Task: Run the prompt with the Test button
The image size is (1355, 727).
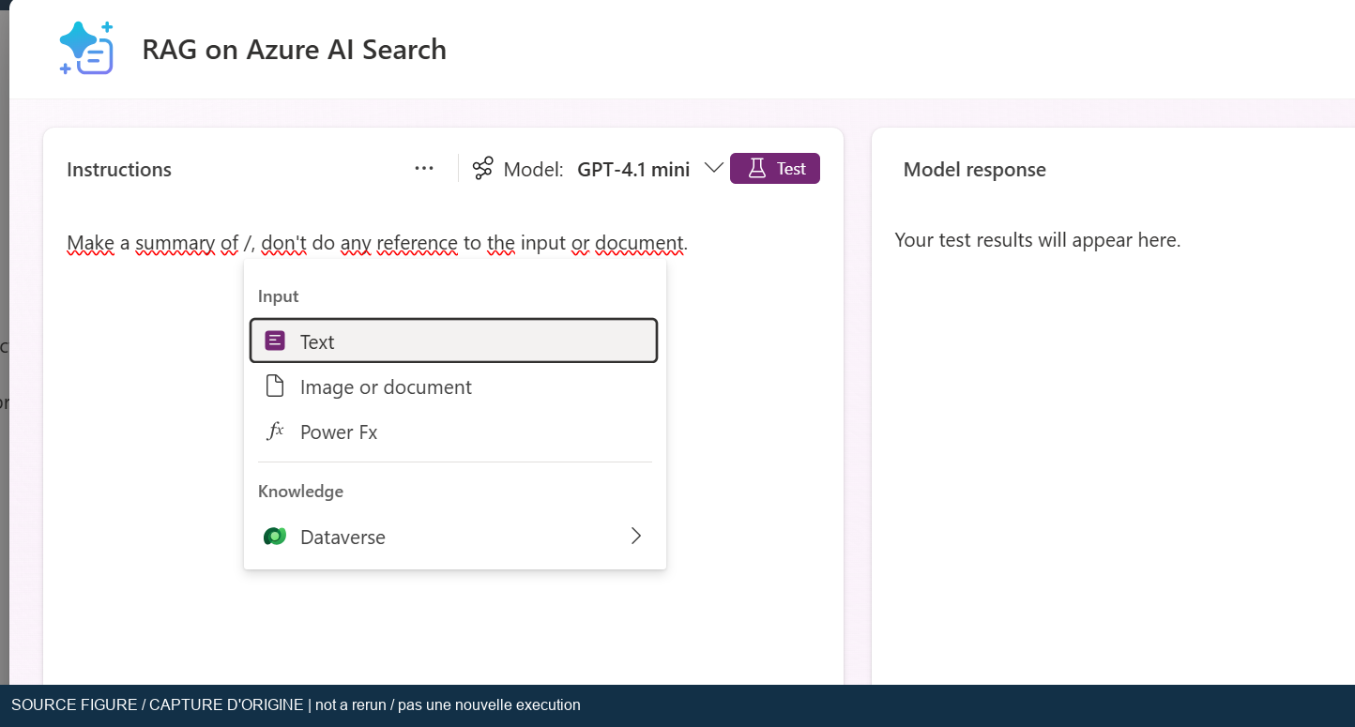Action: [x=775, y=169]
